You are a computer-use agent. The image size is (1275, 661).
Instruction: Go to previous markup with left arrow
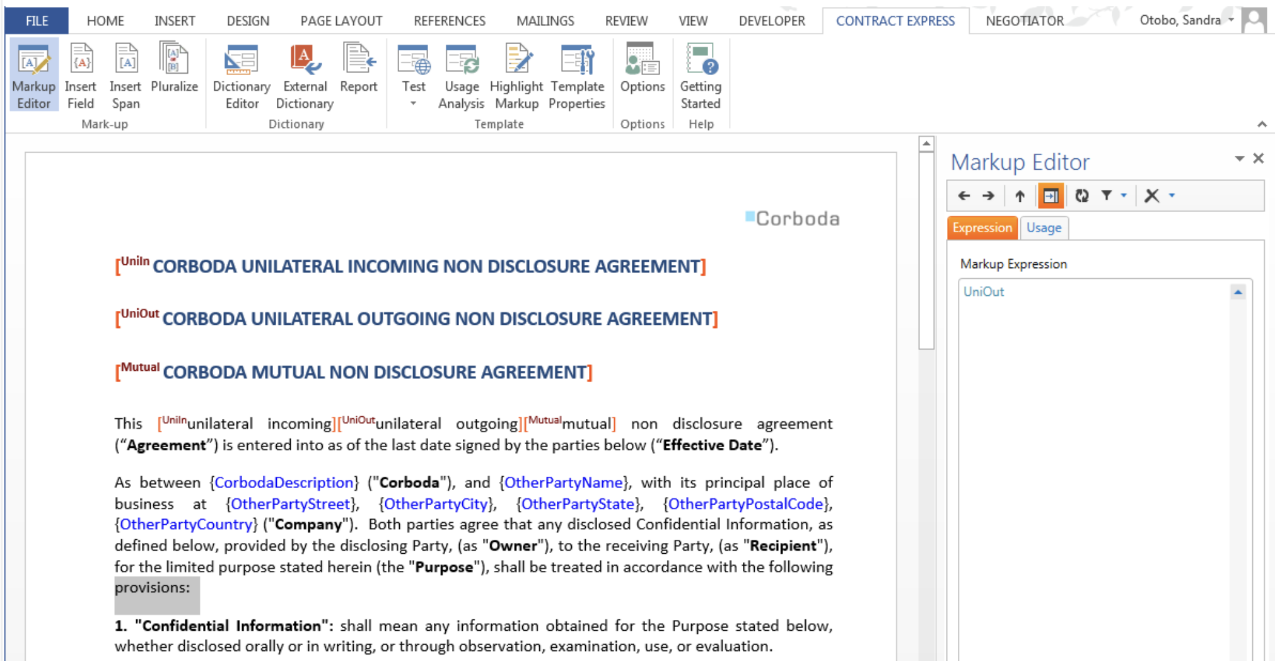point(964,196)
